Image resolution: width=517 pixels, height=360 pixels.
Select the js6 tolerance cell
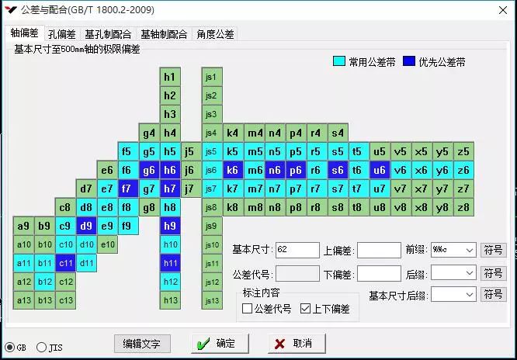point(212,170)
